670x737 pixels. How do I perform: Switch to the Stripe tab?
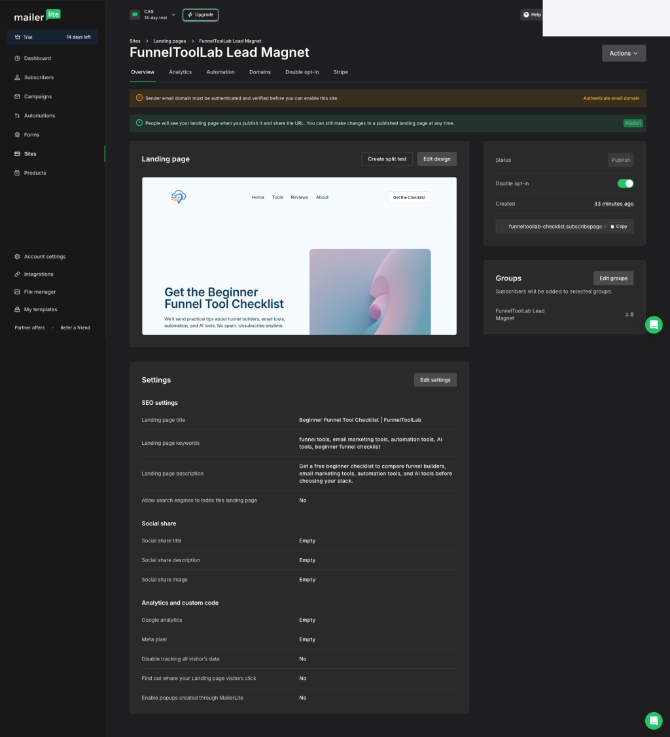(x=340, y=72)
